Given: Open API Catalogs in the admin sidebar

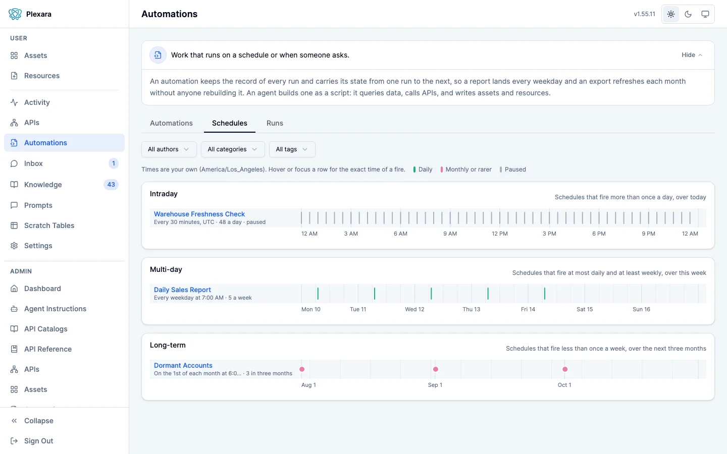Looking at the screenshot, I should tap(64, 329).
